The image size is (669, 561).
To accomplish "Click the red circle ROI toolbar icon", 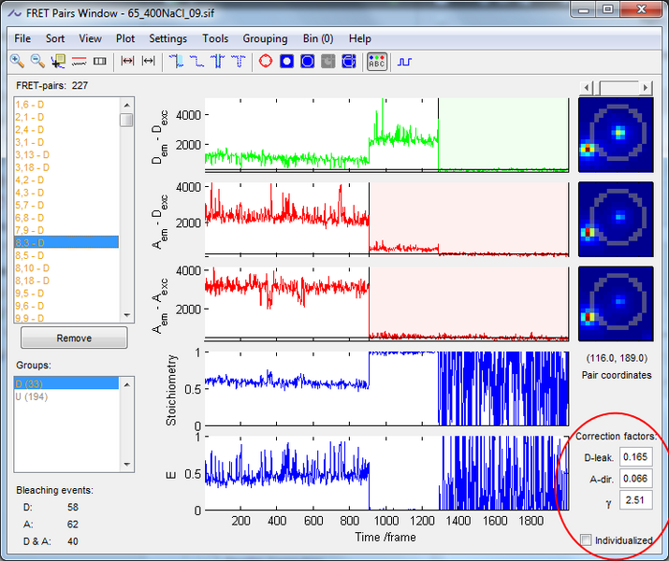I will (x=266, y=62).
